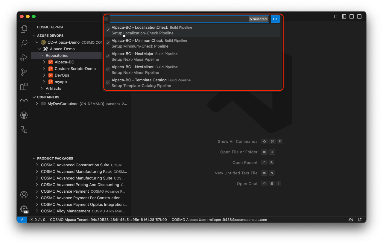Open notifications via the bell icon
The width and height of the screenshot is (383, 245).
point(359,219)
